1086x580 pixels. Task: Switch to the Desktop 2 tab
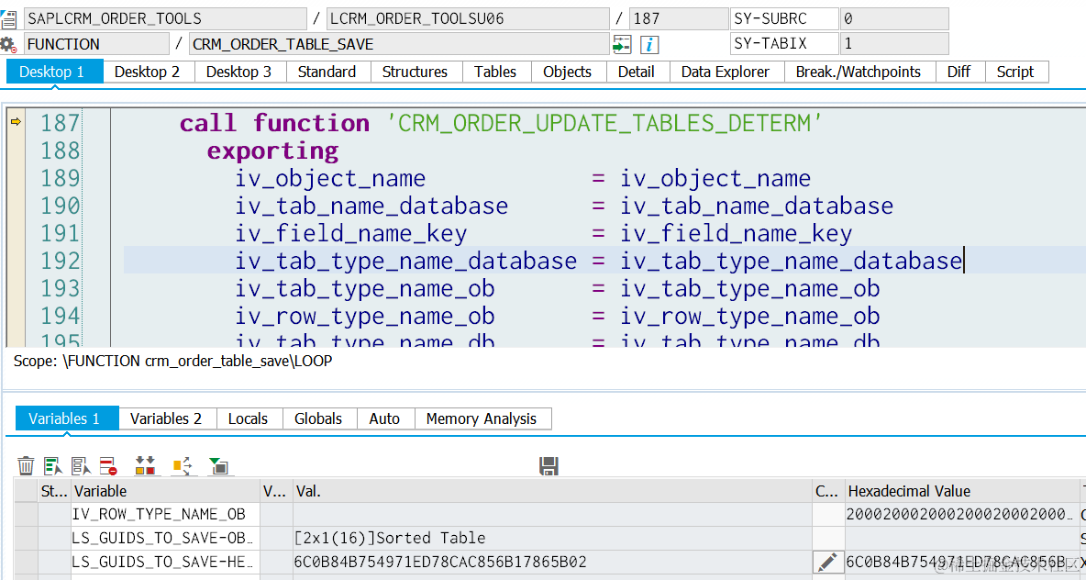pyautogui.click(x=147, y=72)
